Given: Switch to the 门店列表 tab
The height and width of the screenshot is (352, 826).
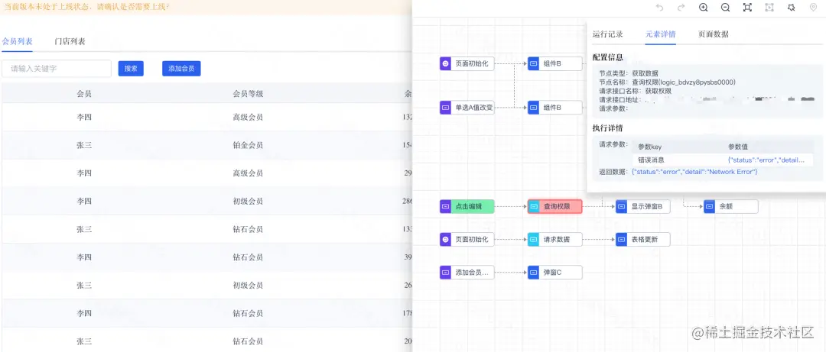Looking at the screenshot, I should coord(70,41).
